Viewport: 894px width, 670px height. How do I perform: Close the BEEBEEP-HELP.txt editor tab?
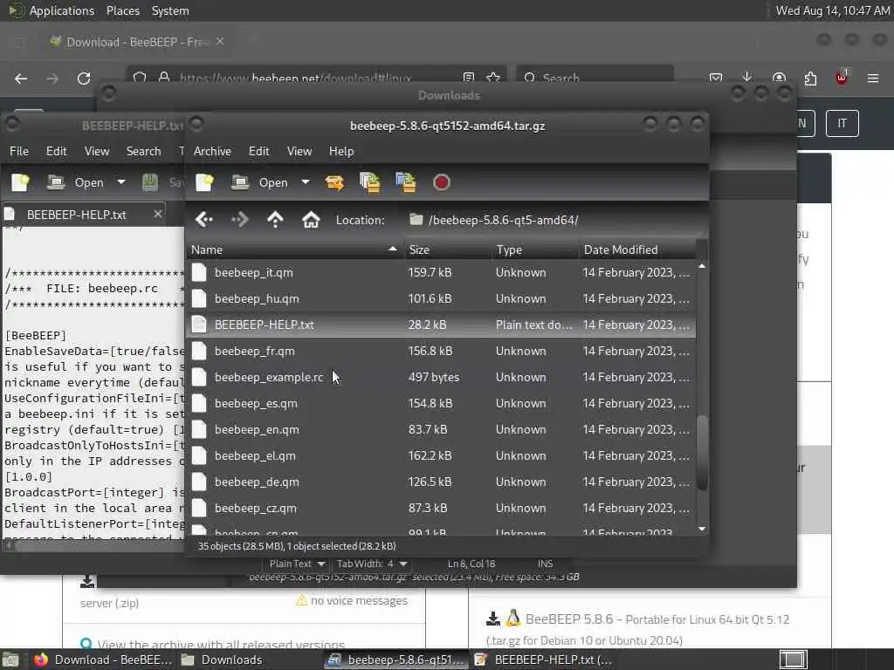158,214
